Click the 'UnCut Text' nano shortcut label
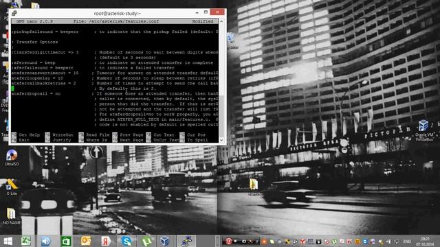 166,140
